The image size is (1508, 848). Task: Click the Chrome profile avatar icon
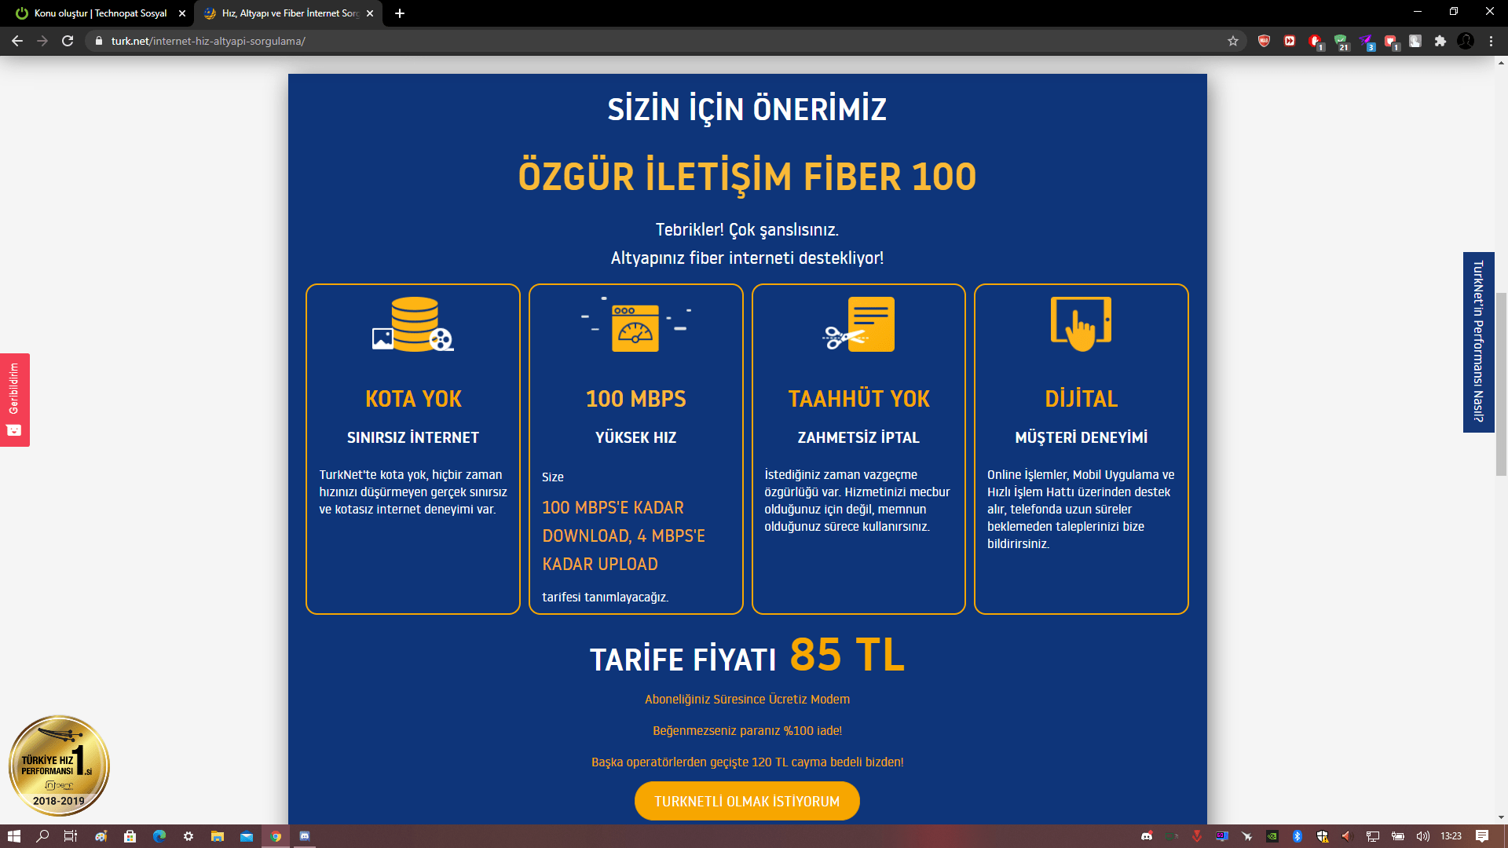[x=1466, y=41]
